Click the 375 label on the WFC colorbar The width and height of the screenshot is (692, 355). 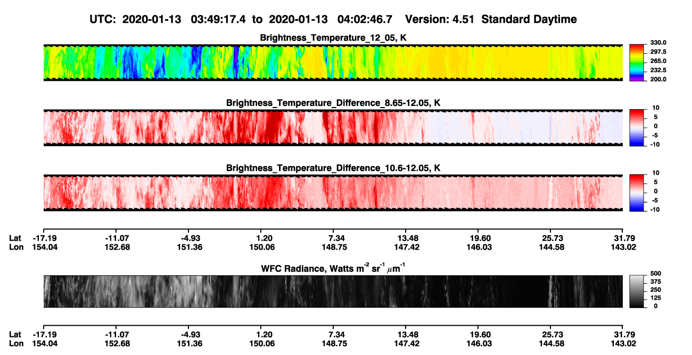(x=656, y=282)
